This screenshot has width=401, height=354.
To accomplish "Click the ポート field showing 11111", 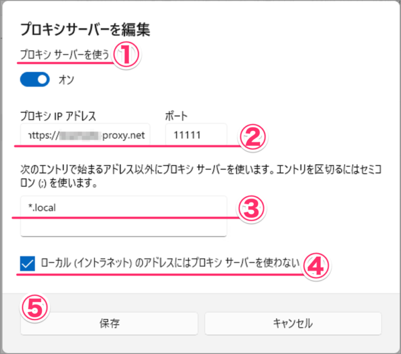I will point(196,135).
